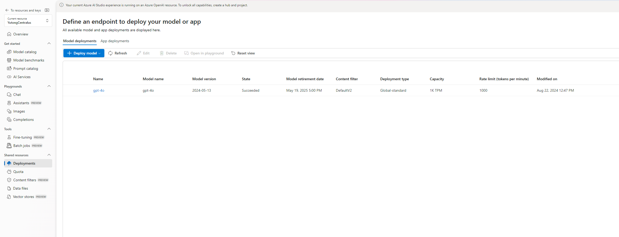The height and width of the screenshot is (237, 619).
Task: Click the Refresh button label
Action: (x=121, y=53)
